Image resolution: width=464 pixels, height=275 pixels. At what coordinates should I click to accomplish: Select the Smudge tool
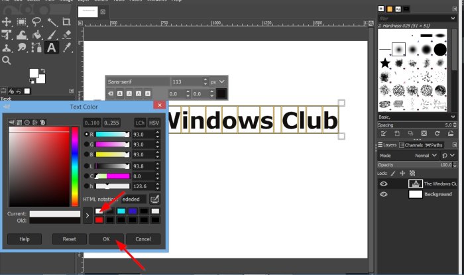(x=21, y=48)
